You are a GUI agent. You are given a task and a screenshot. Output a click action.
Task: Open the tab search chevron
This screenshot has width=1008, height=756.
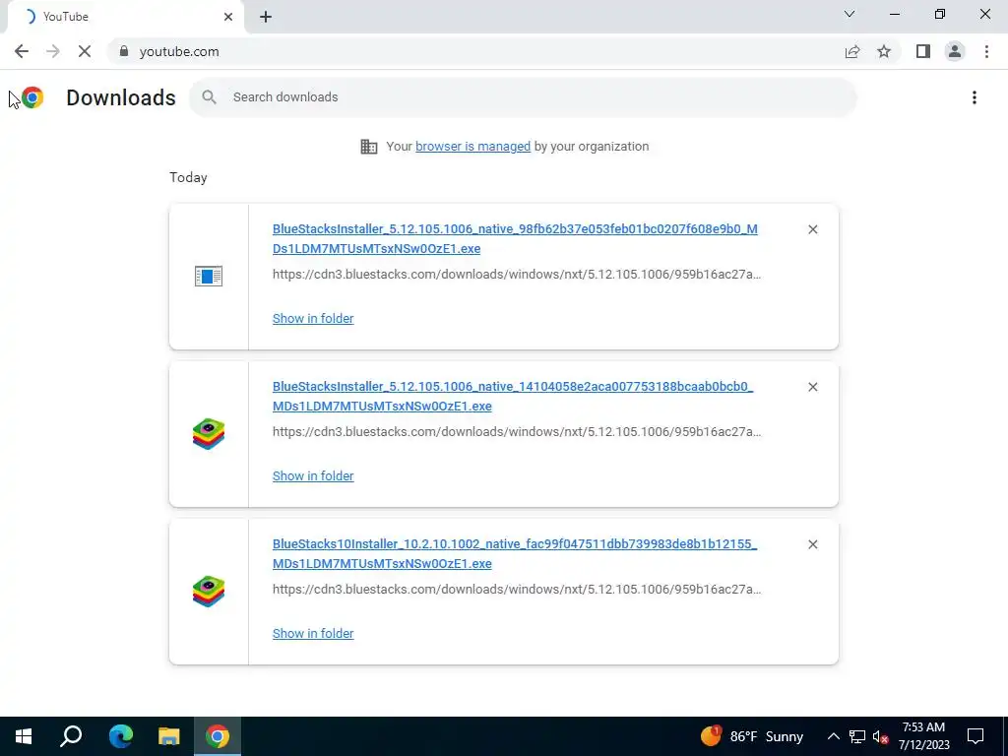[x=850, y=14]
